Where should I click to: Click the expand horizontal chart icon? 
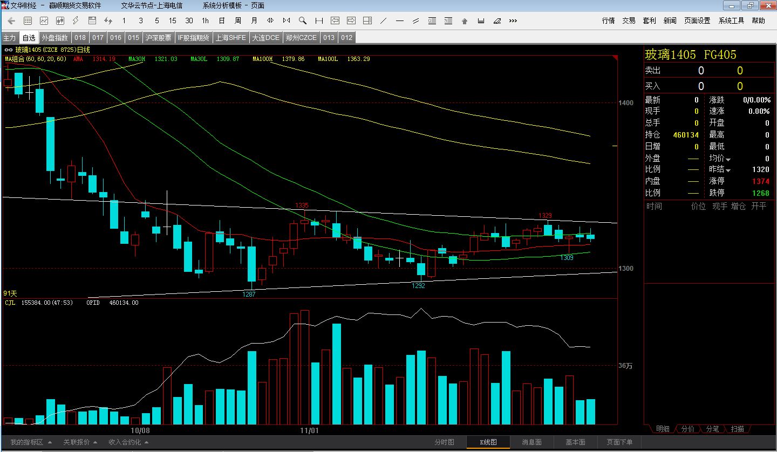(x=270, y=20)
